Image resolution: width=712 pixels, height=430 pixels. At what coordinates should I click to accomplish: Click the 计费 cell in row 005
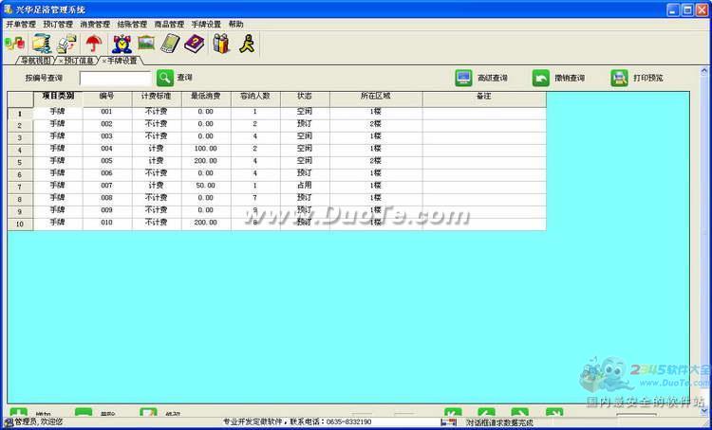pos(157,161)
